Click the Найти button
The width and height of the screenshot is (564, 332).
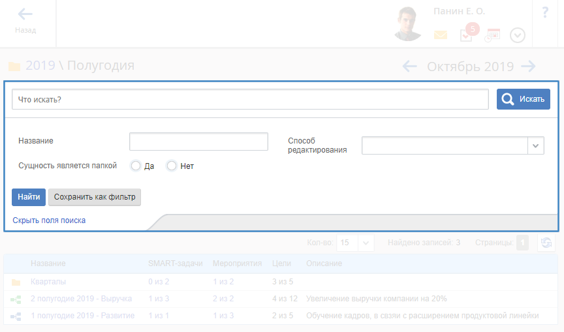29,197
